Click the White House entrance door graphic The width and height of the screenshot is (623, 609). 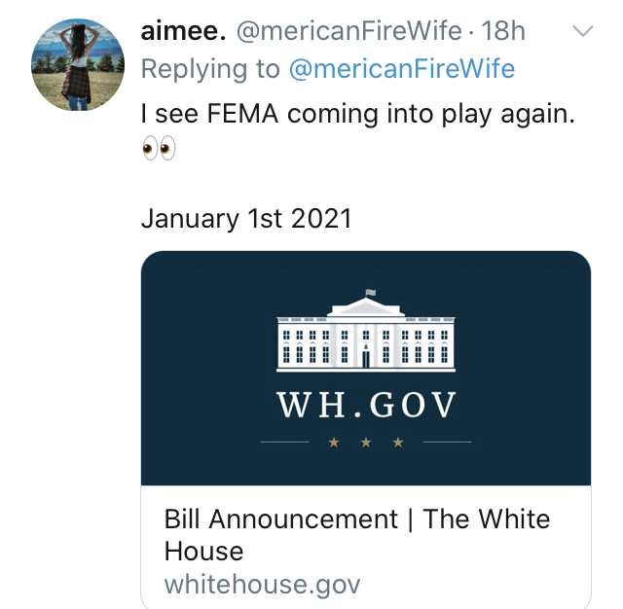(x=366, y=357)
